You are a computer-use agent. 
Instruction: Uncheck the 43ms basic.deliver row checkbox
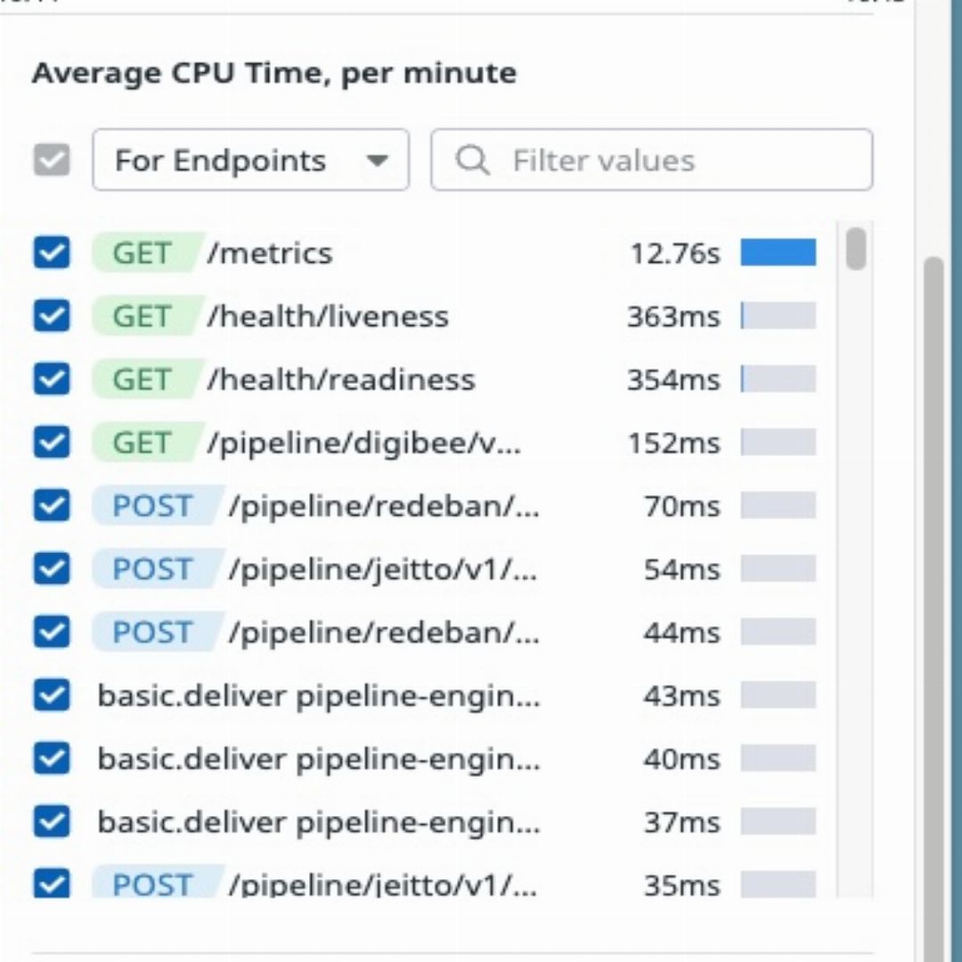point(52,695)
